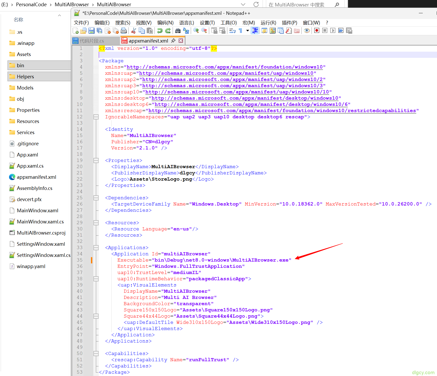
Task: Toggle Word wrap in the toolbar
Action: tap(232, 31)
